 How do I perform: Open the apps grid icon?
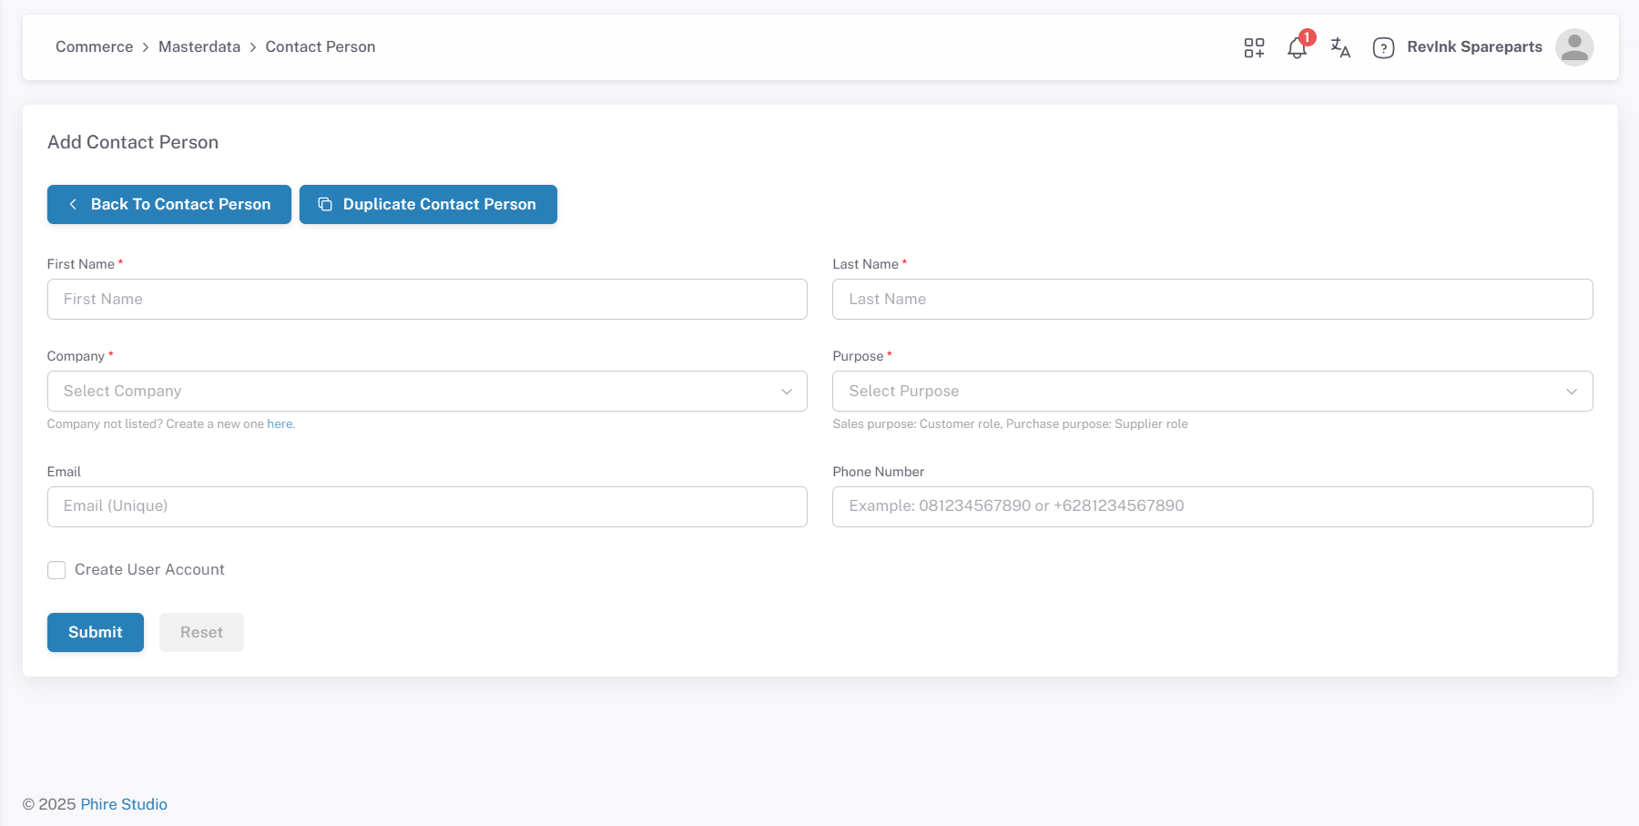click(x=1254, y=47)
